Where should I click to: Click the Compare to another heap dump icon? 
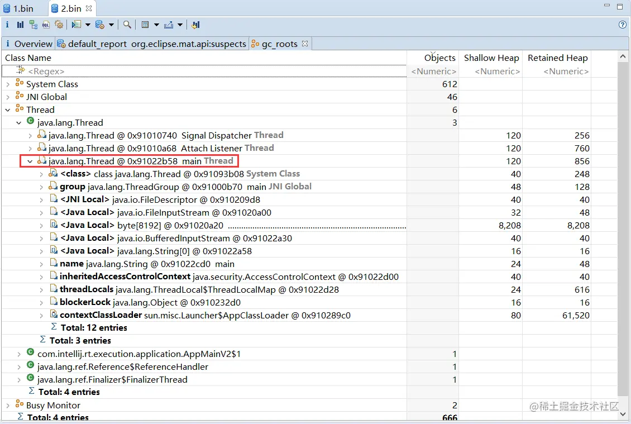click(x=195, y=25)
